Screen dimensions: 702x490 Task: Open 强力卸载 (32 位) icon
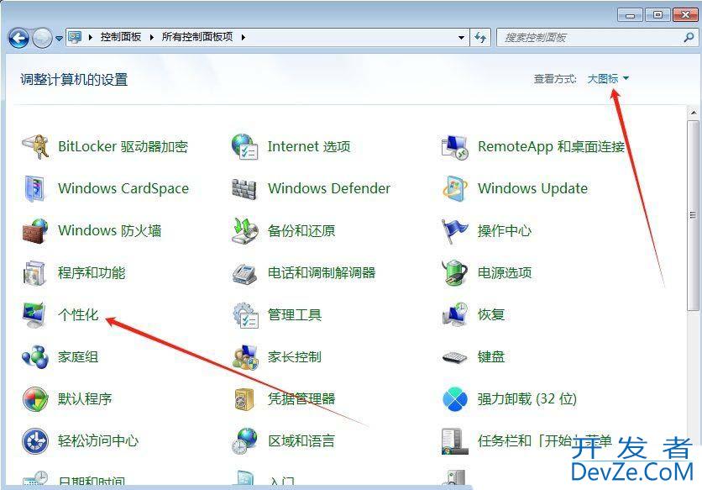pyautogui.click(x=454, y=399)
